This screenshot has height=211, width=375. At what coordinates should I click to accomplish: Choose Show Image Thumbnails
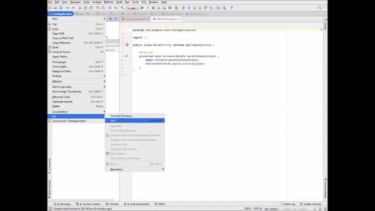pos(77,91)
